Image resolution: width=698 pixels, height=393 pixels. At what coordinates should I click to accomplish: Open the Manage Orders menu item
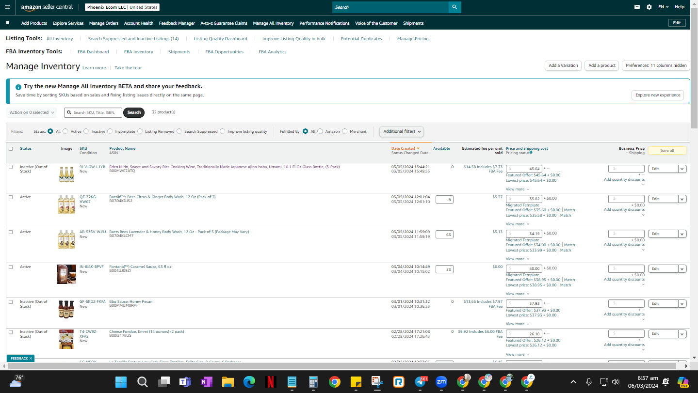point(104,23)
